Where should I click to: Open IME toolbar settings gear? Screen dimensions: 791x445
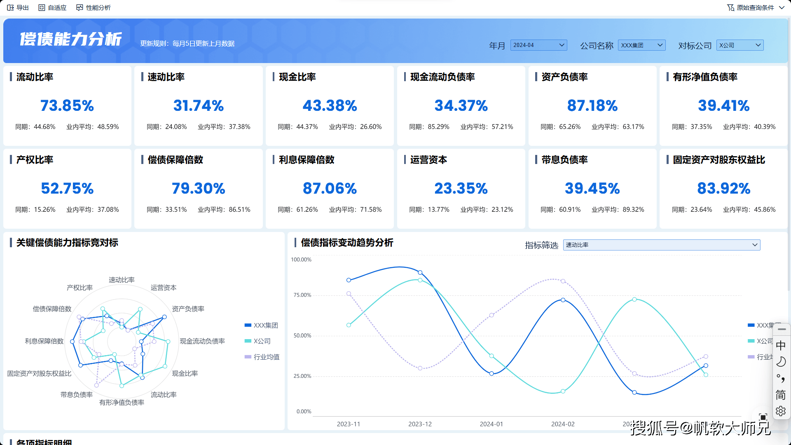coord(781,411)
